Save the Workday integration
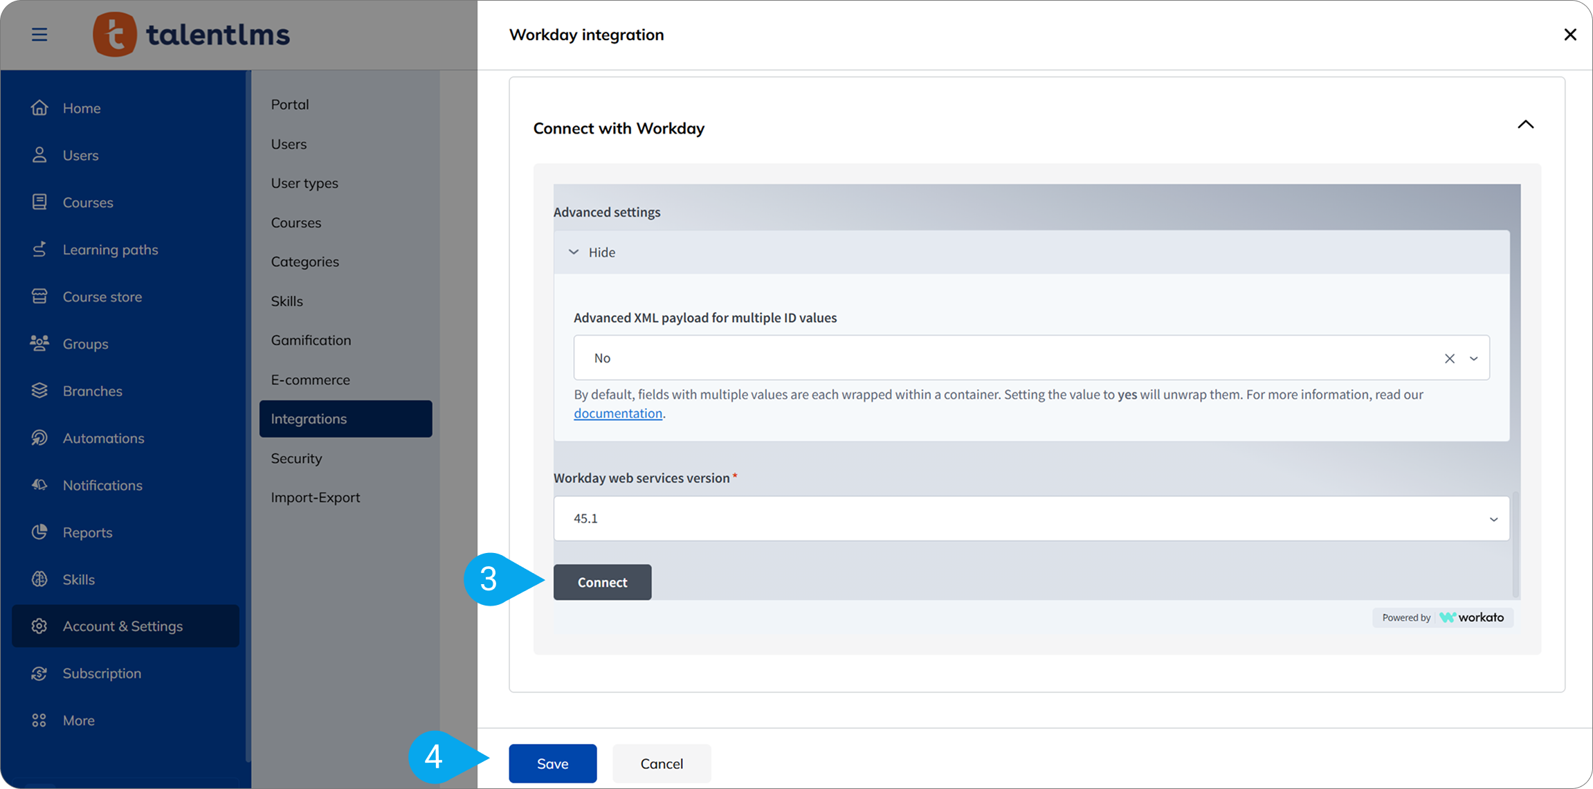Screen dimensions: 1593x789 (552, 763)
